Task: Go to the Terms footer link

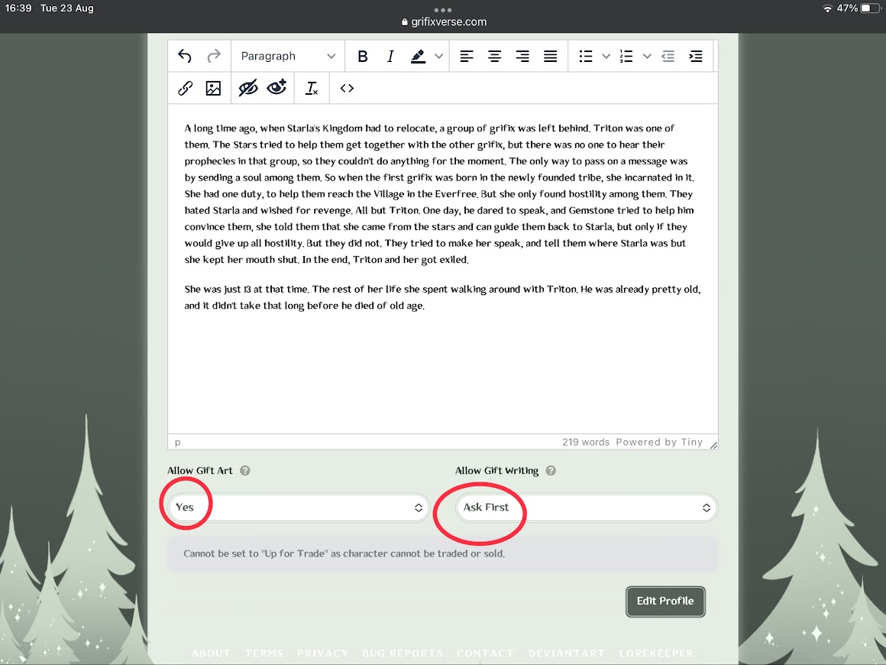Action: tap(264, 653)
